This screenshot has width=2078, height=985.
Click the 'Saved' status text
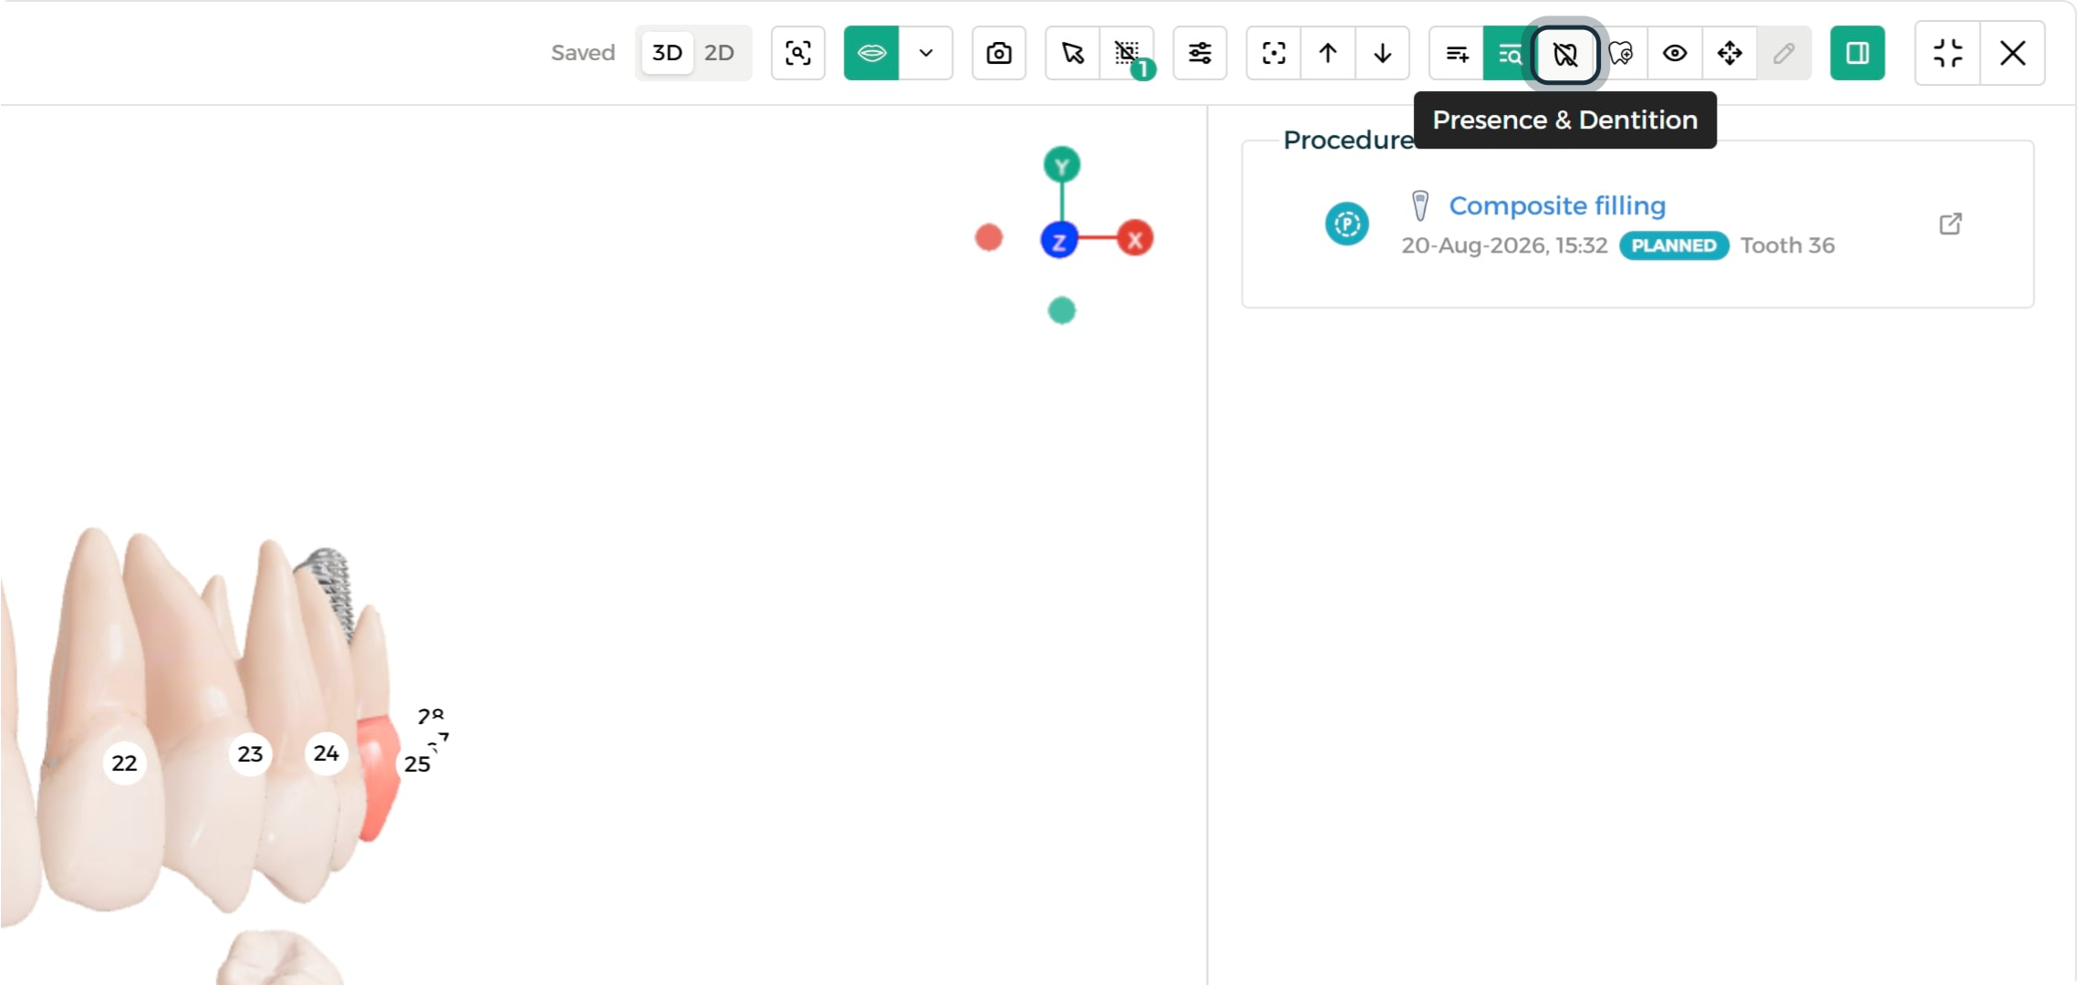[583, 53]
